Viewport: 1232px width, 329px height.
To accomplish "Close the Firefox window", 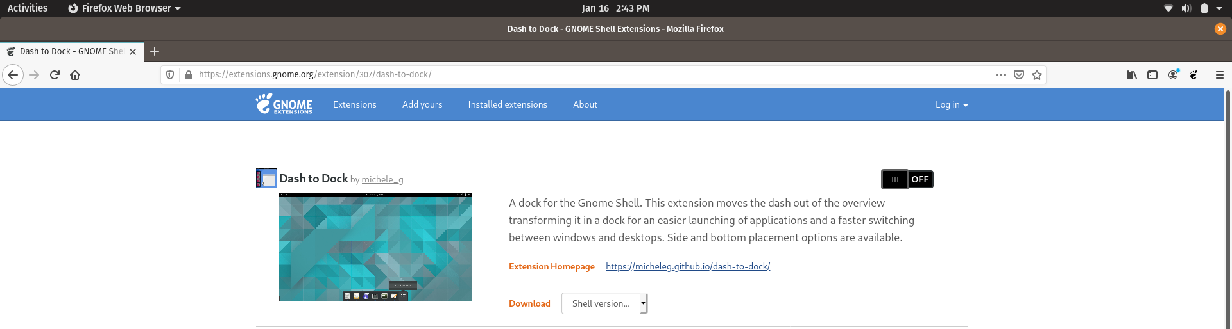I will click(x=1220, y=29).
